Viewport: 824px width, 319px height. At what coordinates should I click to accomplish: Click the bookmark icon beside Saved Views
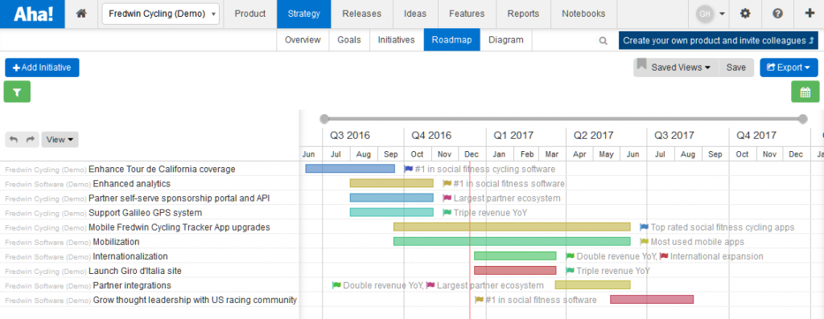click(x=641, y=64)
